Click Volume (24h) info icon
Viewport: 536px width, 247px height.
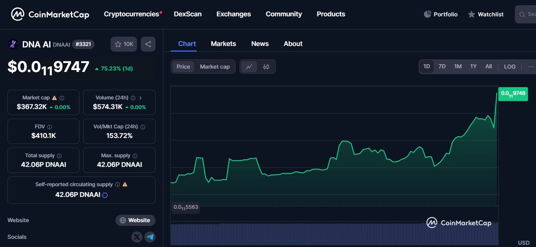(133, 98)
